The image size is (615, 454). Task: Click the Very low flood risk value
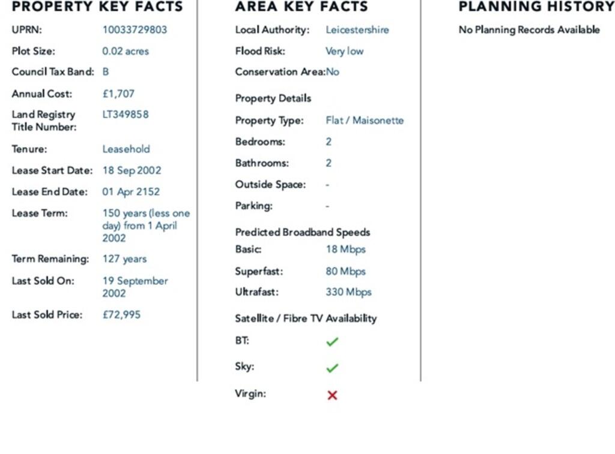click(344, 51)
